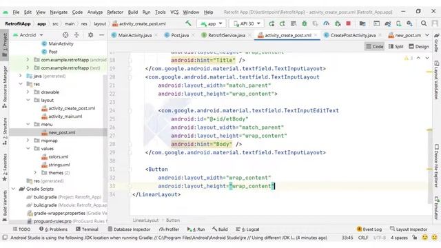Hide the project panel with minus icon

tap(102, 35)
